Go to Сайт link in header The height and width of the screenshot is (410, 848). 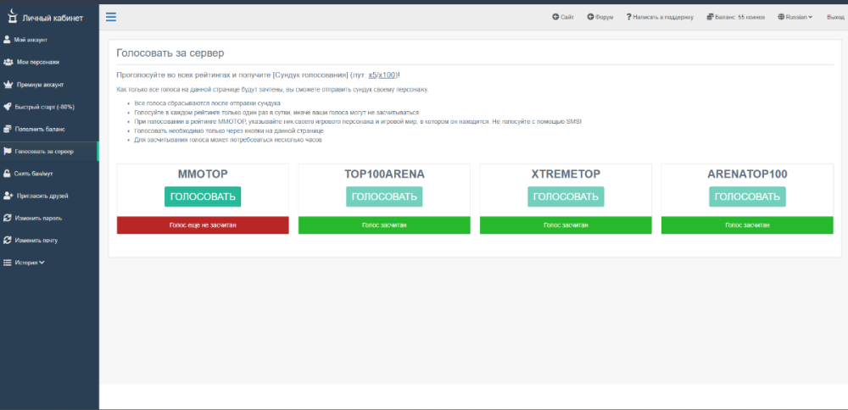(x=563, y=16)
